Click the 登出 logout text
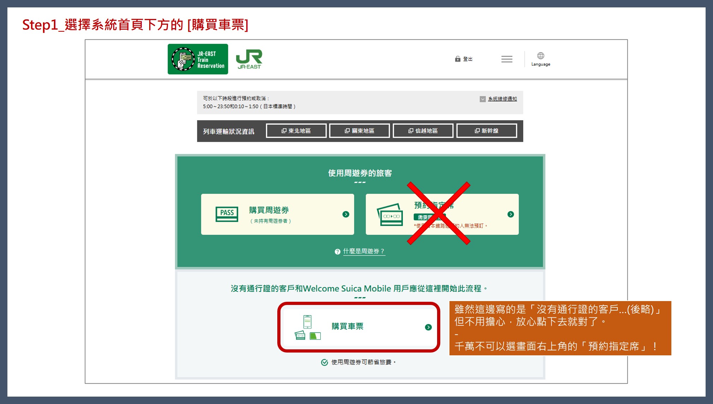713x404 pixels. click(468, 59)
